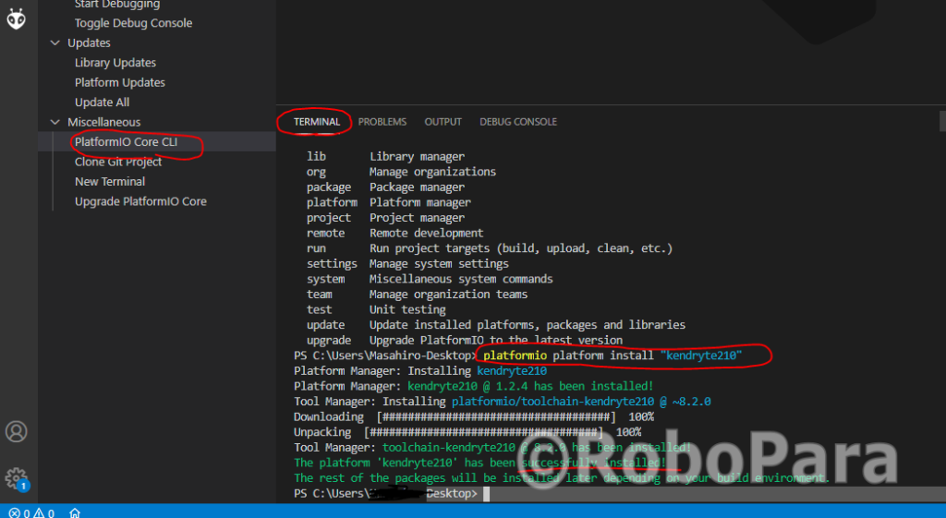Switch to the TERMINAL tab
The height and width of the screenshot is (518, 946).
click(x=317, y=122)
